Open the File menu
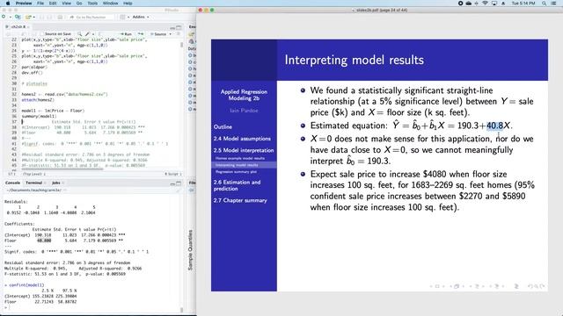This screenshot has height=316, width=563. 40,4
